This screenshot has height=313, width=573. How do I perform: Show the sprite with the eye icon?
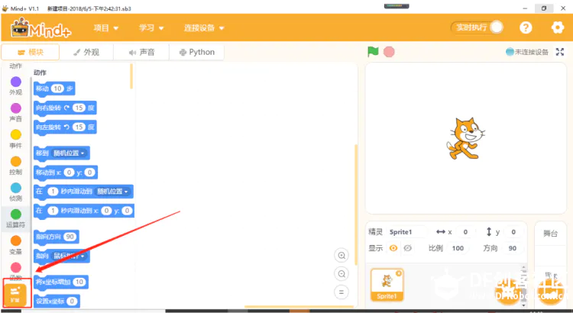393,248
